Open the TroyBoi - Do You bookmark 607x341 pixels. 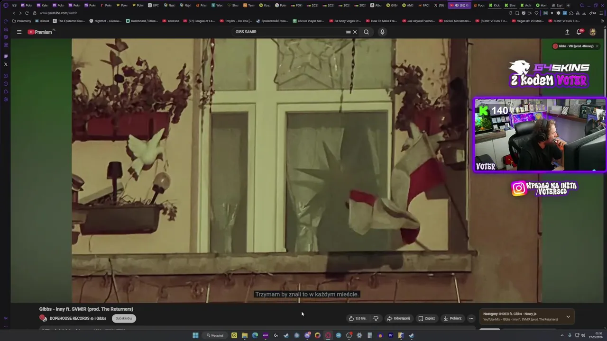pyautogui.click(x=236, y=21)
